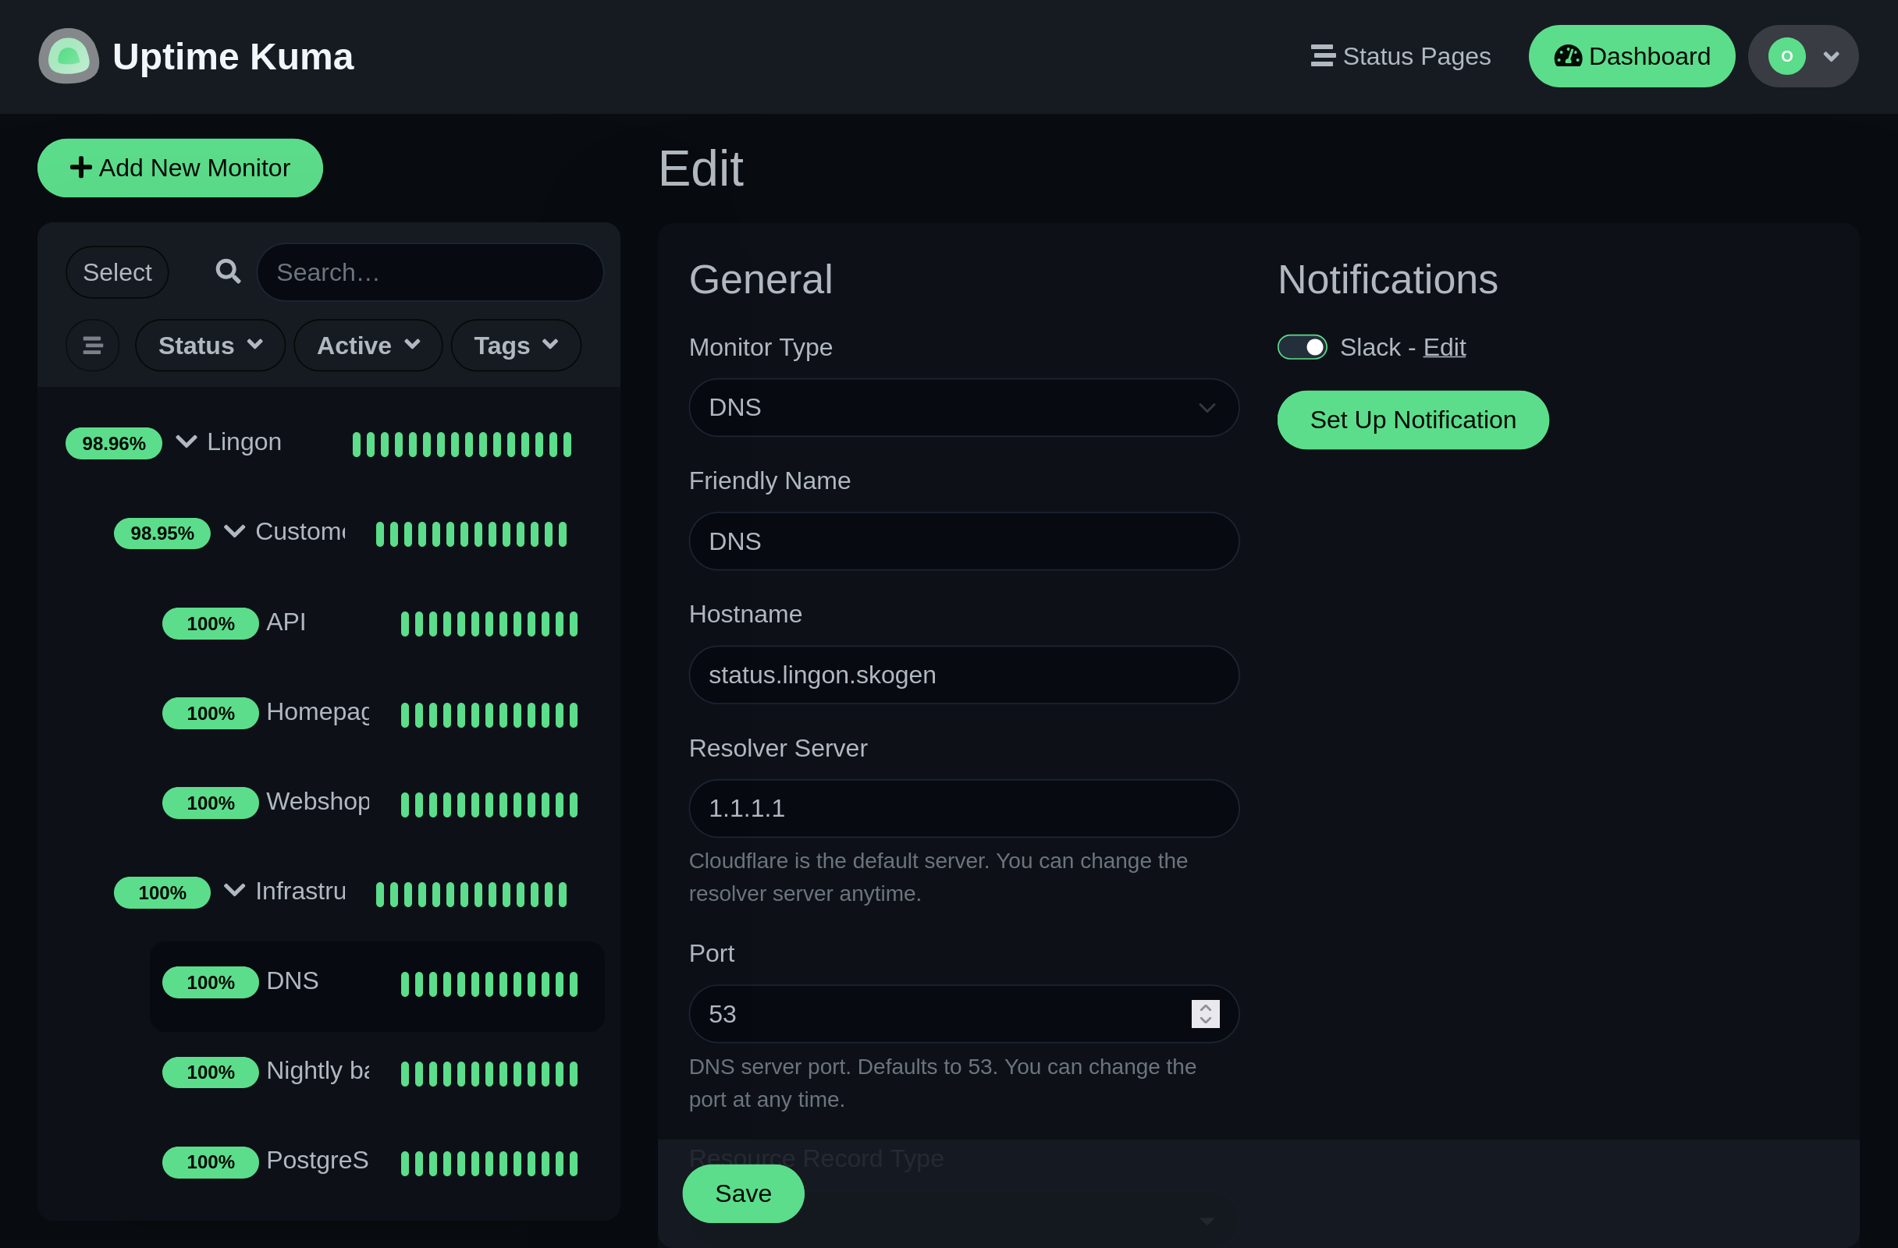Click the Friendly Name input field
This screenshot has height=1248, width=1898.
[963, 542]
